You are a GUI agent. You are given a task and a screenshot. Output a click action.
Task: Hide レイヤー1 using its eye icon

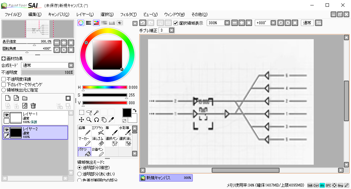tap(6, 115)
